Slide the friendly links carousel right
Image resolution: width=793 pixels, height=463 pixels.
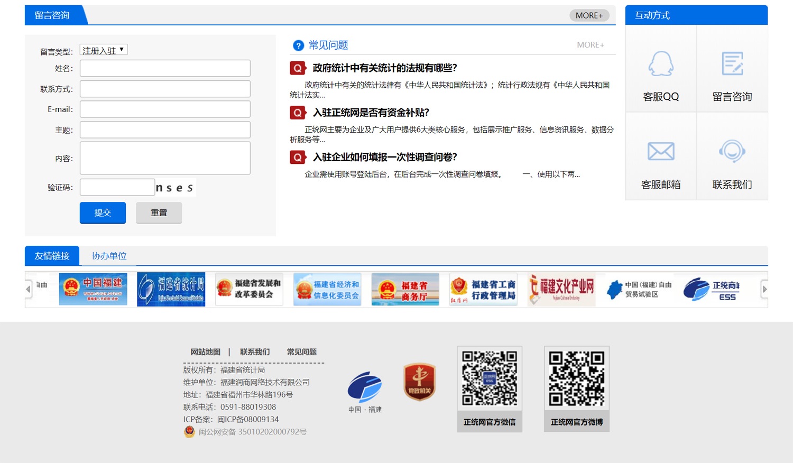[764, 289]
